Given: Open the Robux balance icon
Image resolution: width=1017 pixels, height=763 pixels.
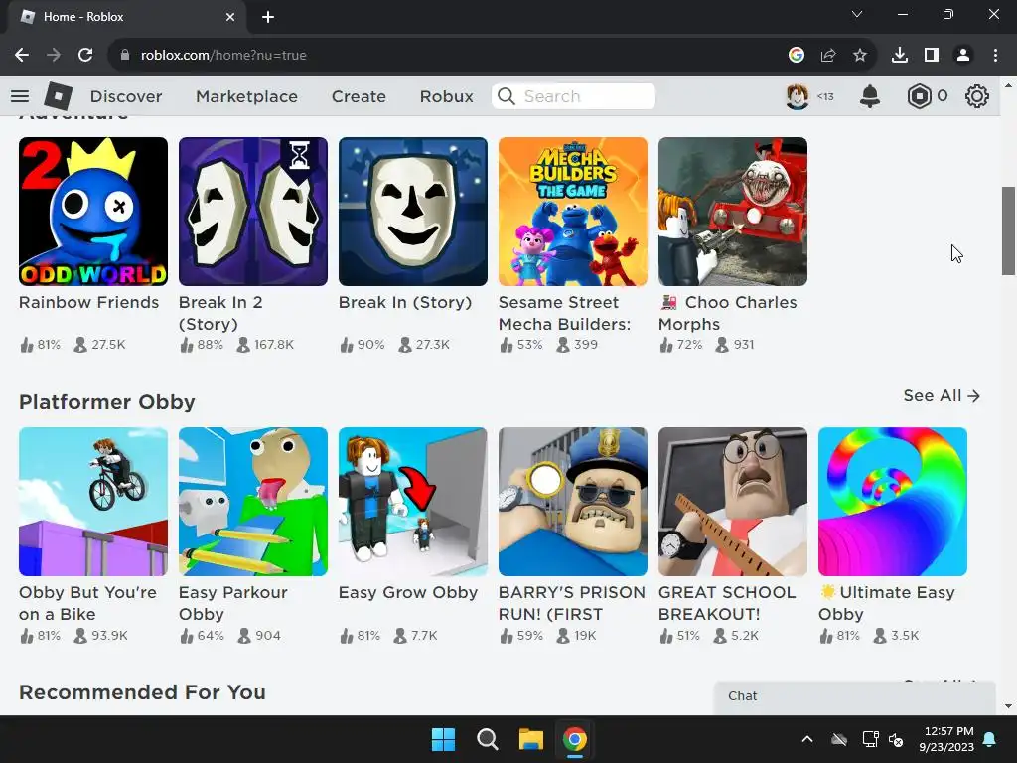Looking at the screenshot, I should pyautogui.click(x=919, y=96).
